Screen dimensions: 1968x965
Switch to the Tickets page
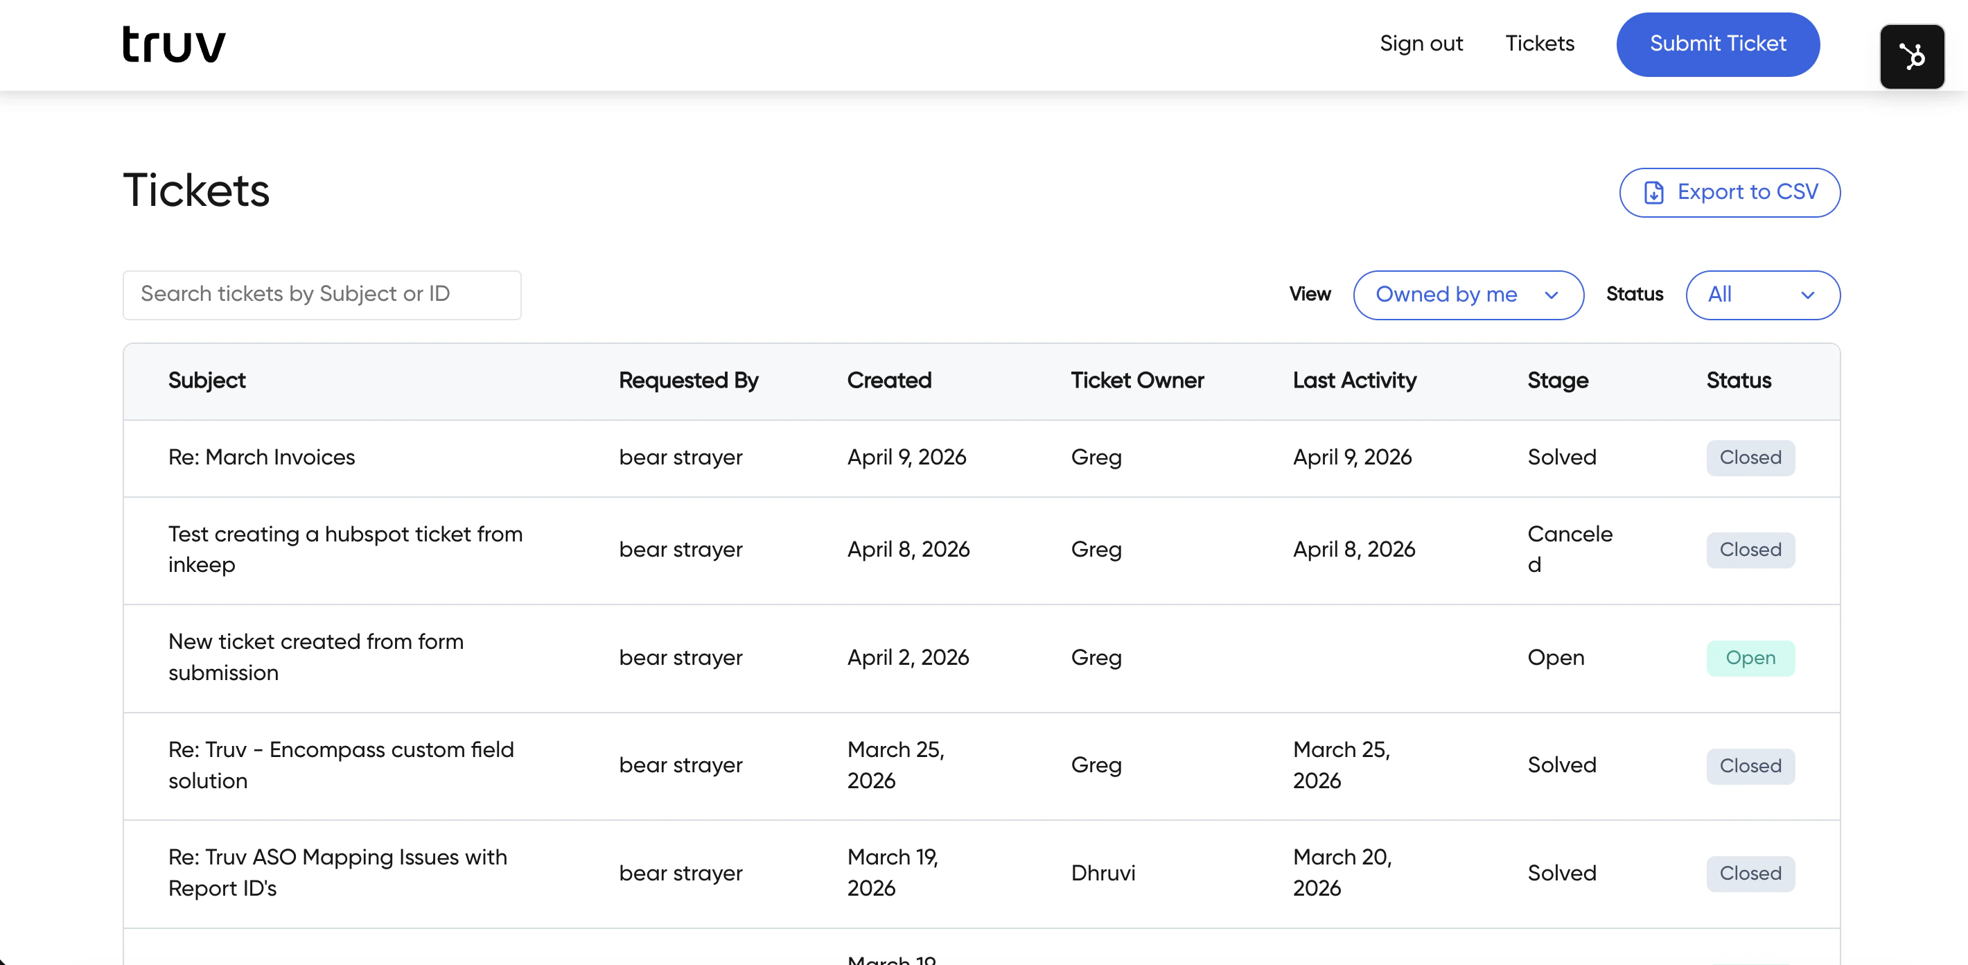[1540, 44]
